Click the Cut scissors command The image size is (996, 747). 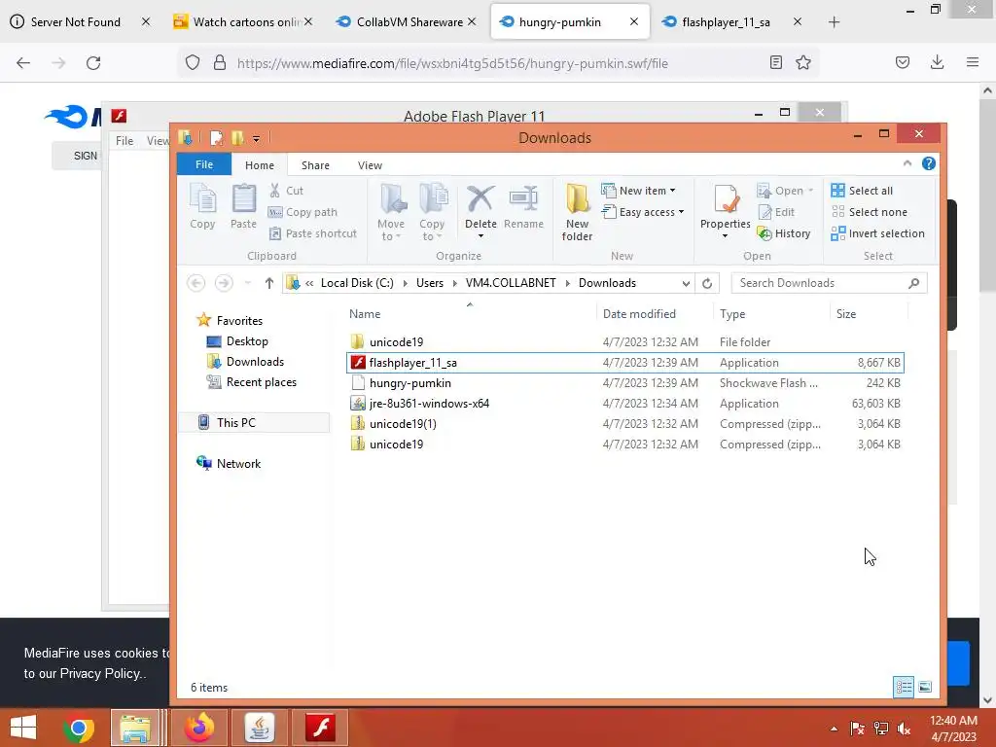coord(286,191)
